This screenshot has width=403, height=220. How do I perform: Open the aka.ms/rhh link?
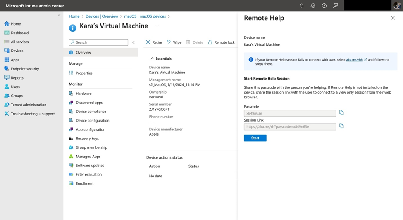tap(354, 60)
